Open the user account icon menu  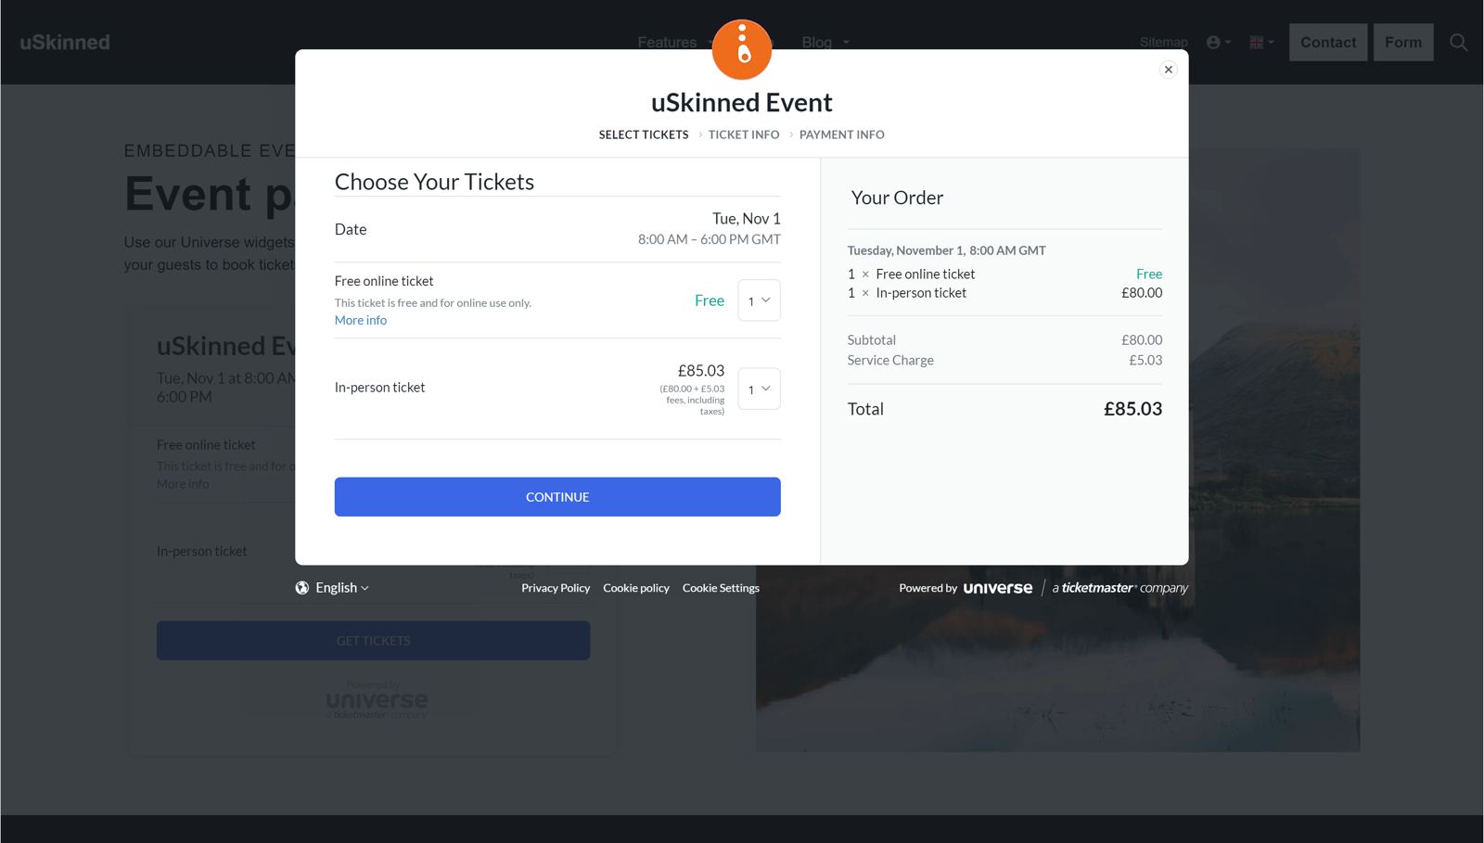point(1213,42)
